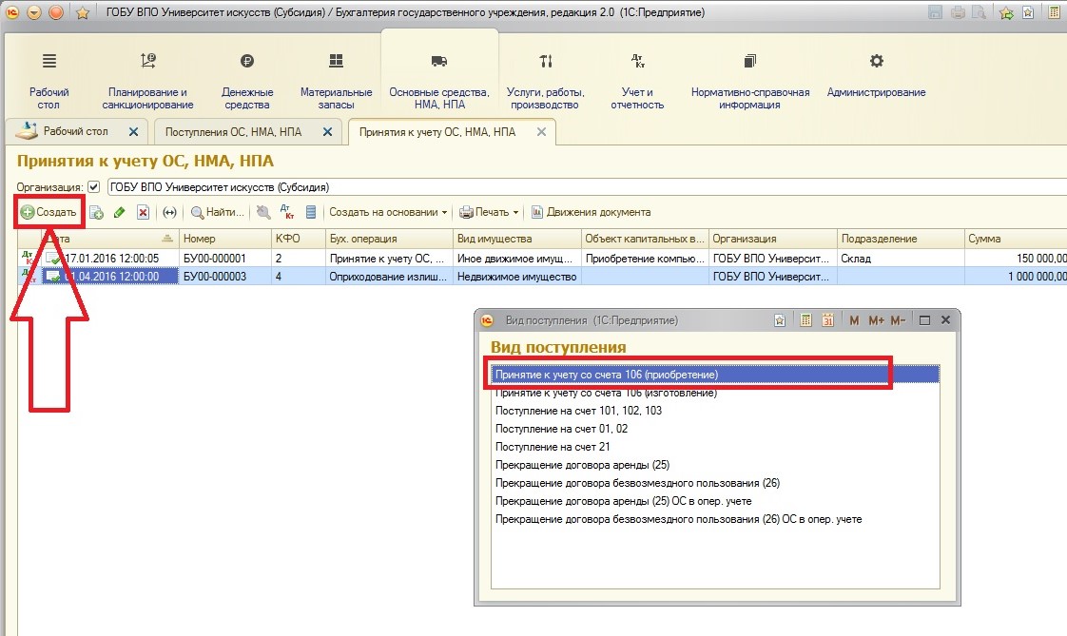Click the copy document icon next to Создать

(96, 213)
